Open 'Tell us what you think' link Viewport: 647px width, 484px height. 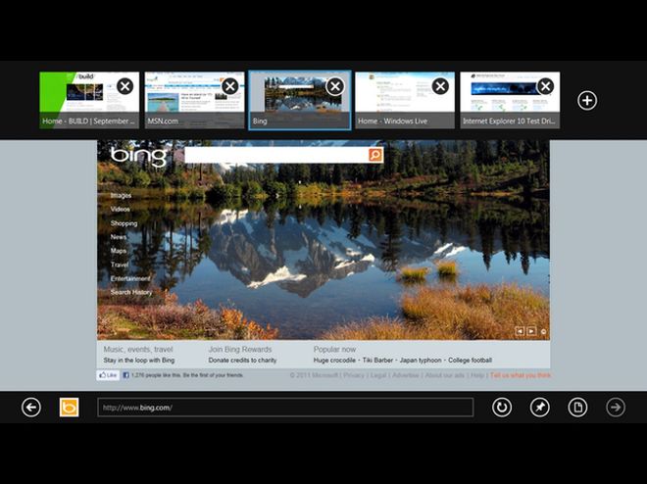point(521,375)
